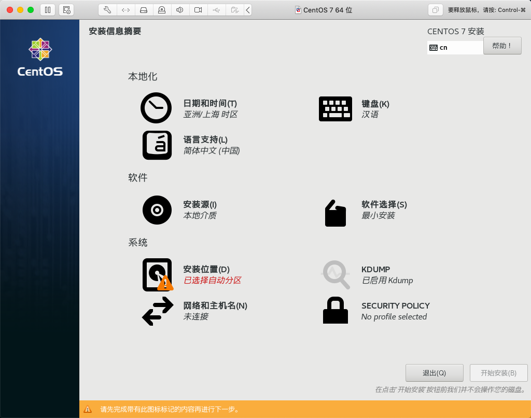
Task: Click the installation destination disk warning icon
Action: pos(158,275)
